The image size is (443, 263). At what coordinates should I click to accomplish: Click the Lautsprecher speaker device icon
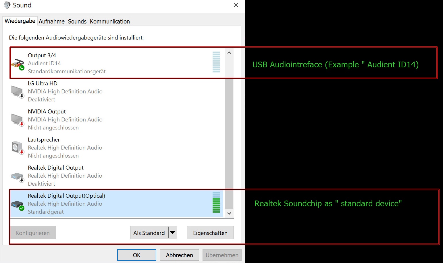(x=18, y=148)
